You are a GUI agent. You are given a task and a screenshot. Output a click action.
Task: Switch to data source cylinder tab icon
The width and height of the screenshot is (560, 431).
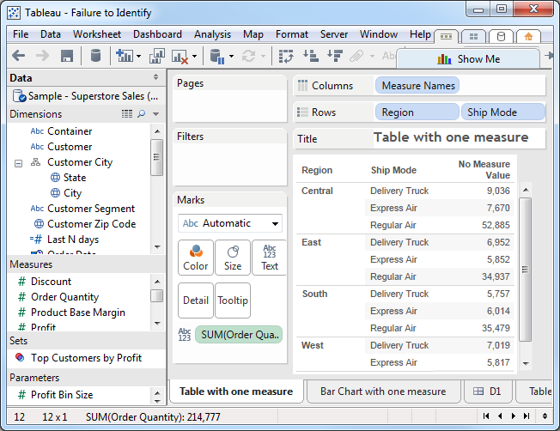click(501, 36)
